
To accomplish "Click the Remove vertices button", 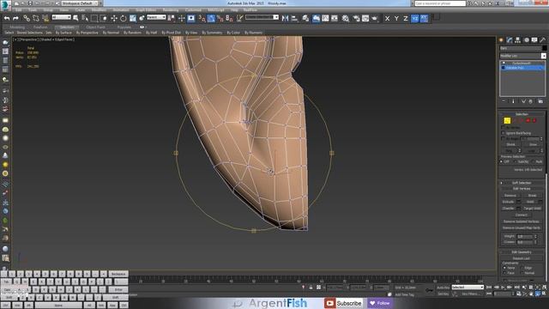I will (x=510, y=196).
